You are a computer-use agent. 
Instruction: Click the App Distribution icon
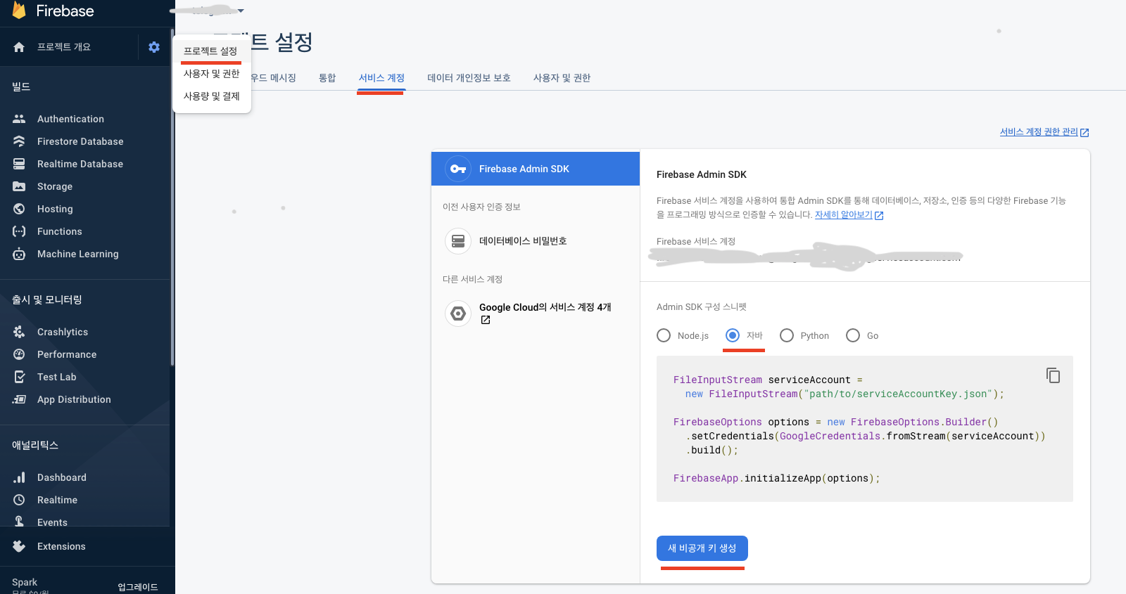click(19, 399)
